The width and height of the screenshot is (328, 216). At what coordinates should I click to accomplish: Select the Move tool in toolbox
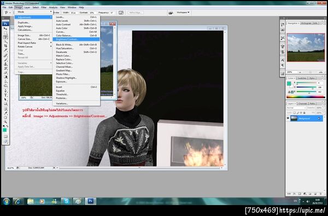(5, 28)
